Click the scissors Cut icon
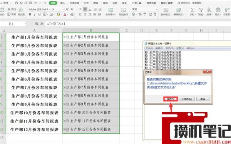231x144 pixels. (x=9, y=9)
